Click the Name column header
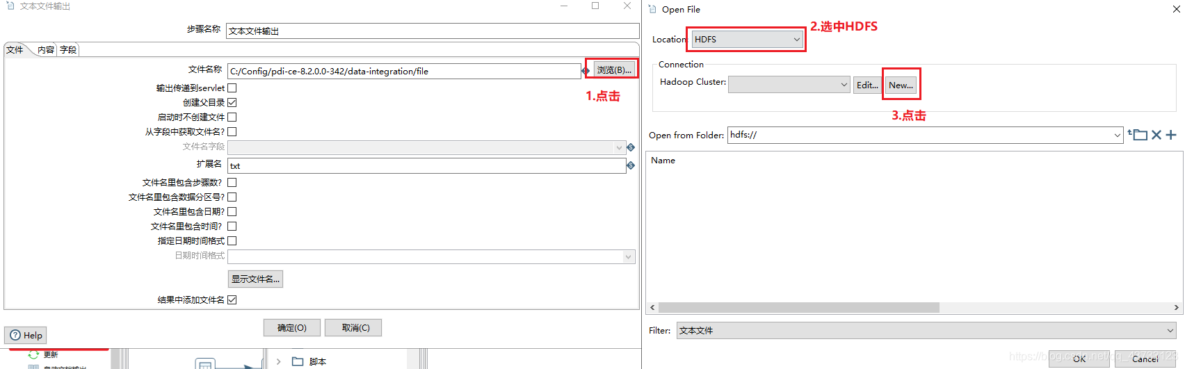The height and width of the screenshot is (369, 1185). (663, 161)
